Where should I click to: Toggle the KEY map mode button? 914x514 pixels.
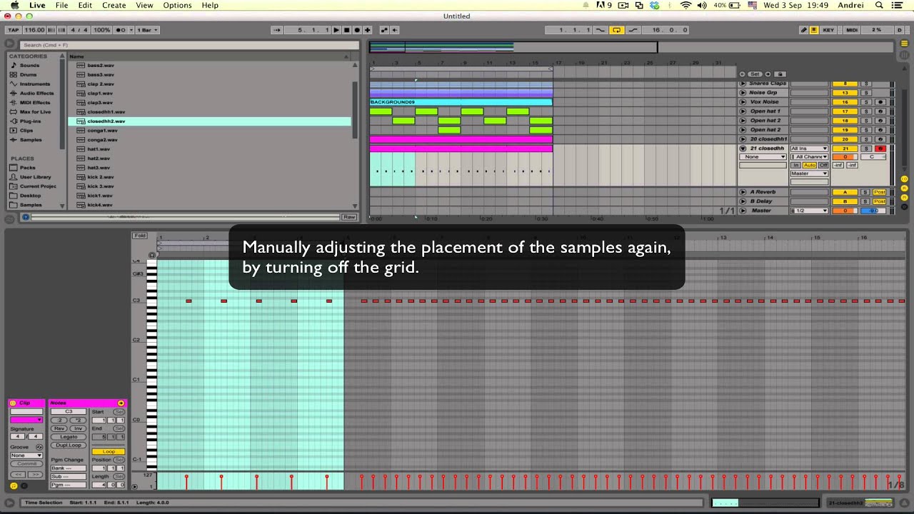click(x=828, y=30)
